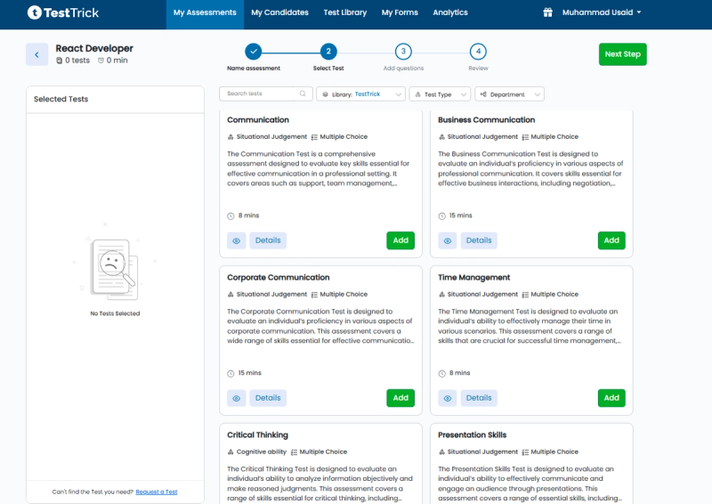Click the 15 mins duration in Corporate Communication
712x504 pixels.
pos(250,373)
